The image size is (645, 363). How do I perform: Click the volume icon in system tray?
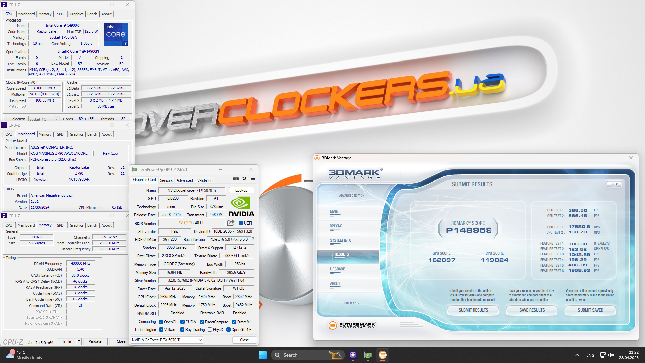[x=611, y=355]
